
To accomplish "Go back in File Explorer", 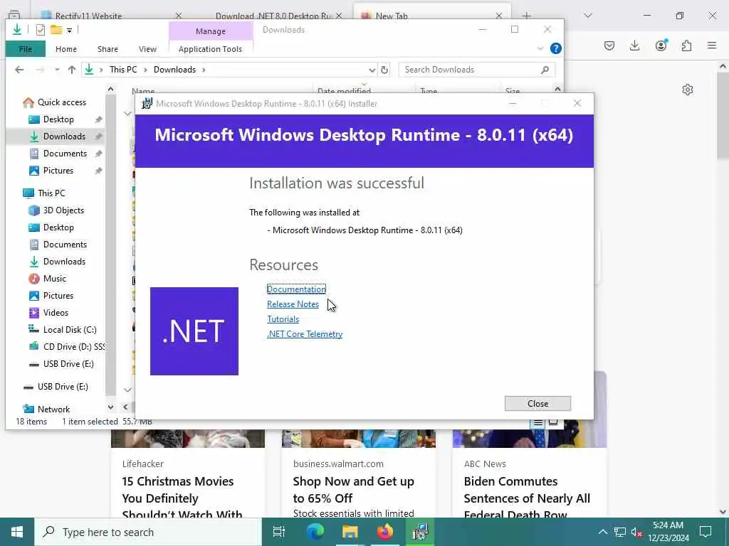I will click(x=19, y=70).
